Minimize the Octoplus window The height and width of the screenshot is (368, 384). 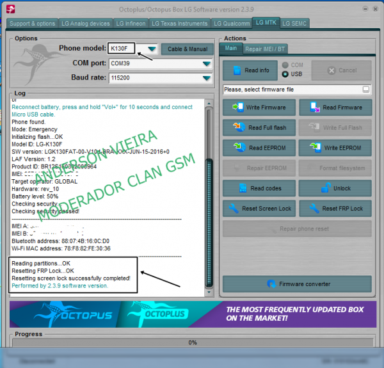tap(365, 9)
